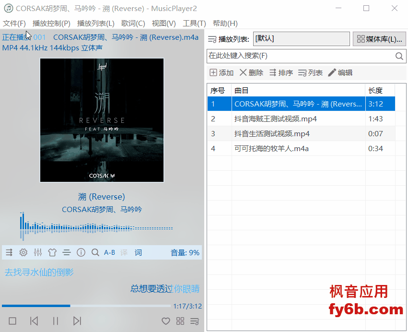Skip to the next track
Viewport: 408px width, 332px height.
click(x=77, y=321)
